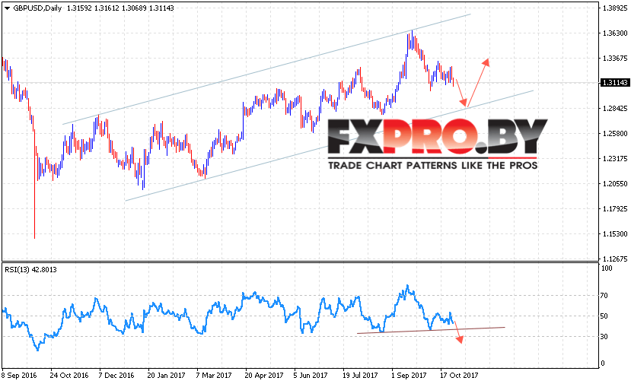The height and width of the screenshot is (384, 631).
Task: Open the chart dropdown triangle beside GBPUSD
Action: point(7,8)
